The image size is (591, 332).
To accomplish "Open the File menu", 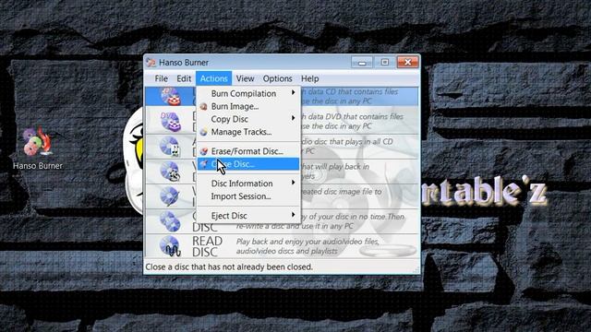I will point(162,78).
